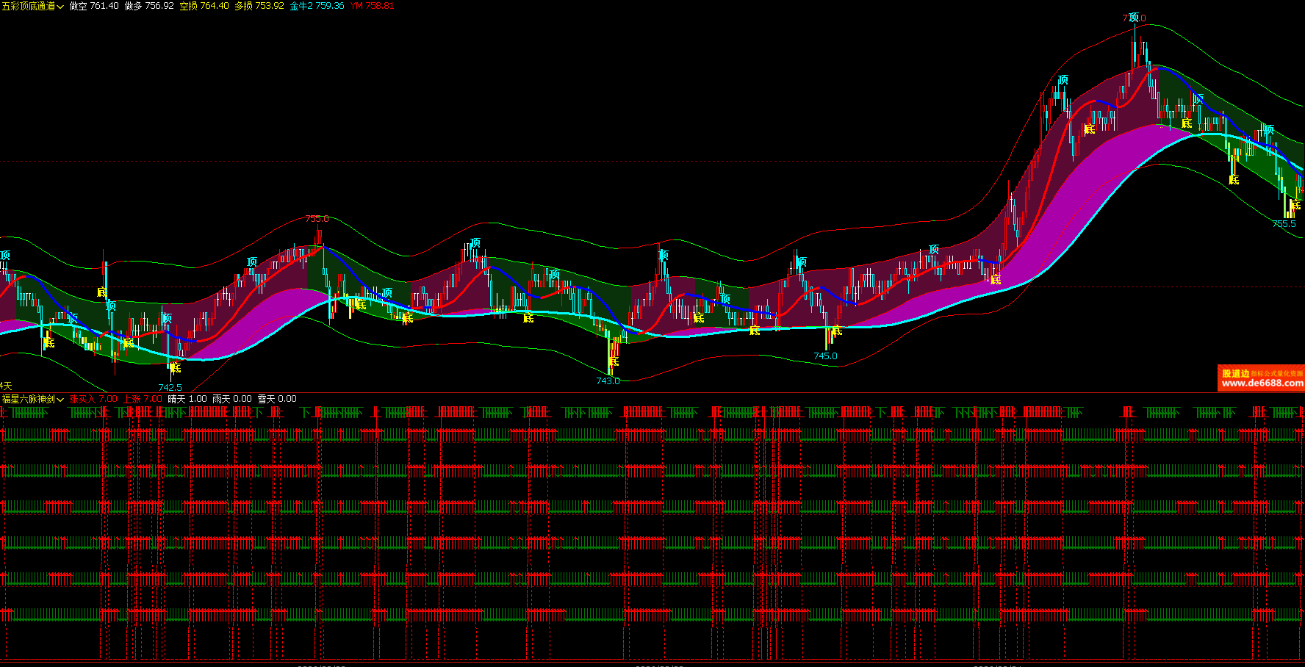The height and width of the screenshot is (667, 1305).
Task: Open the www.de6688.com watermark link
Action: pyautogui.click(x=1262, y=383)
